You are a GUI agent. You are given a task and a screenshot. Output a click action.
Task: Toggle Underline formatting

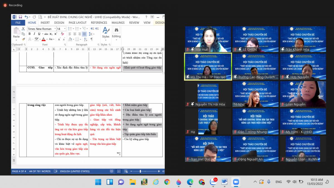[39, 34]
